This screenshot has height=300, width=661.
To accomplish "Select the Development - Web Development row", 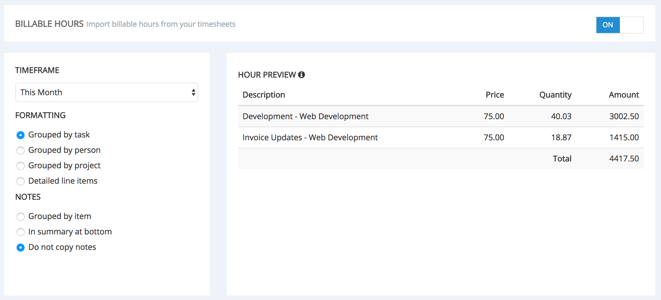I will click(305, 116).
